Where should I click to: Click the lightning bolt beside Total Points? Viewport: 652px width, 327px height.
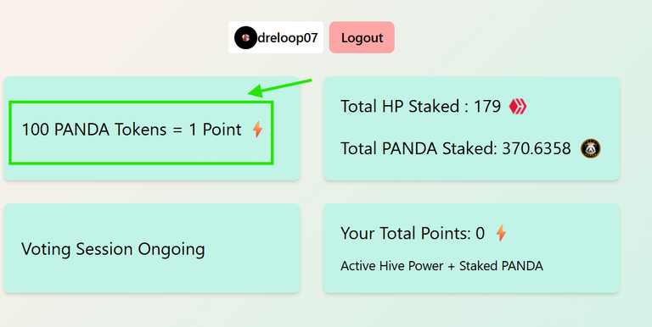(x=502, y=233)
